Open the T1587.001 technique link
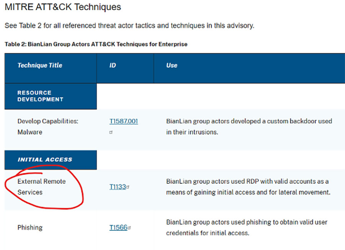The width and height of the screenshot is (345, 250). (124, 121)
